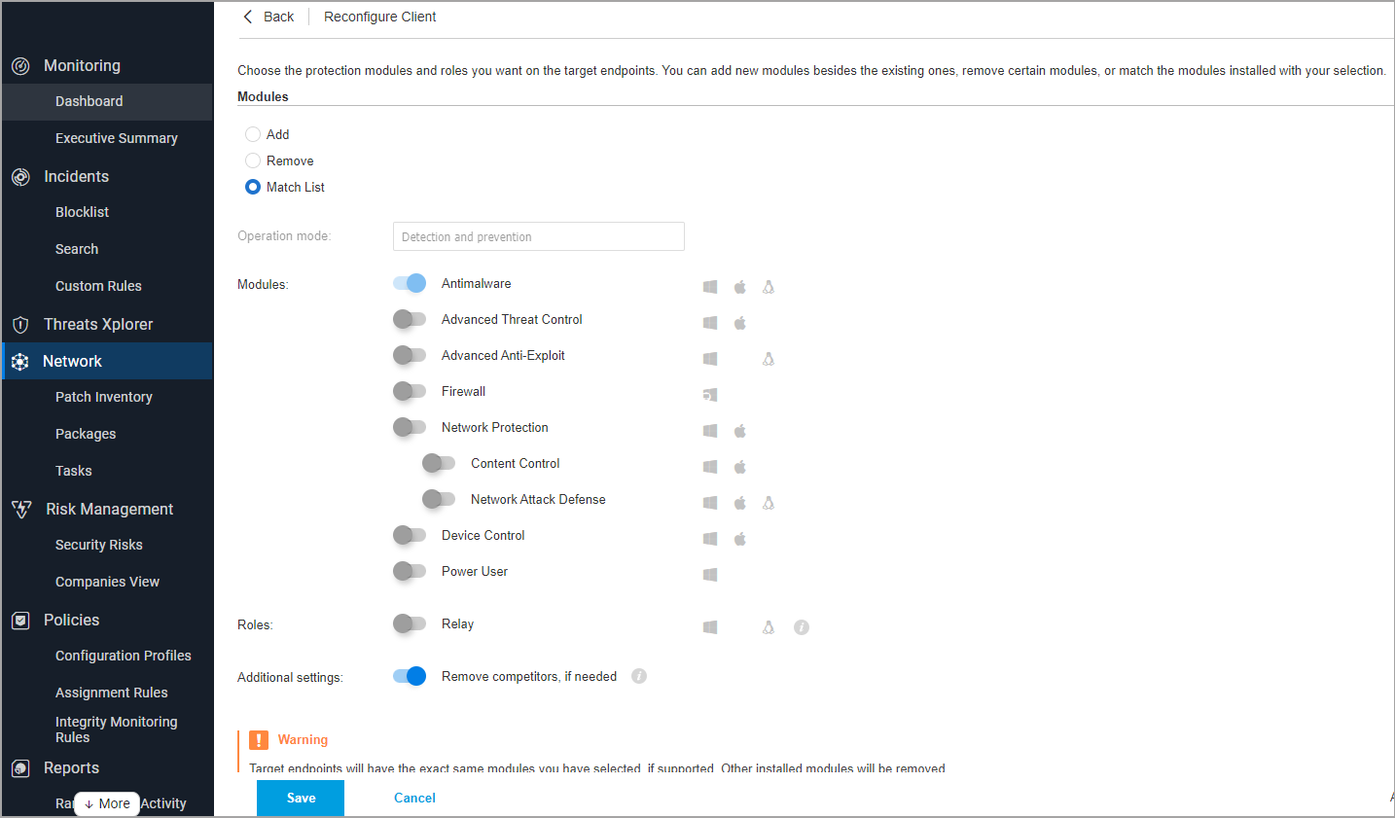Image resolution: width=1395 pixels, height=818 pixels.
Task: Click the Save button
Action: (x=300, y=798)
